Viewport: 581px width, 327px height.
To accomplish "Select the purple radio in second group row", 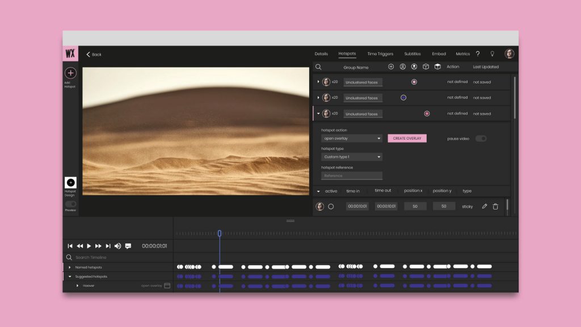I will [x=403, y=98].
